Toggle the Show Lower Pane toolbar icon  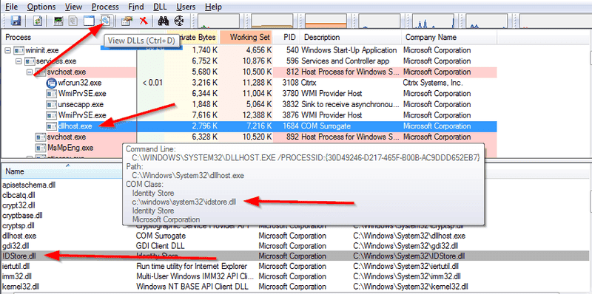click(x=89, y=21)
